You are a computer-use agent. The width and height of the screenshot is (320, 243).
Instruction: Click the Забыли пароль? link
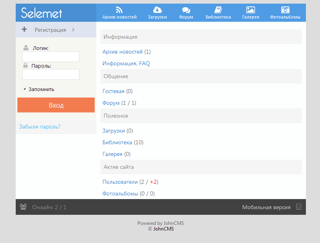[x=40, y=127]
